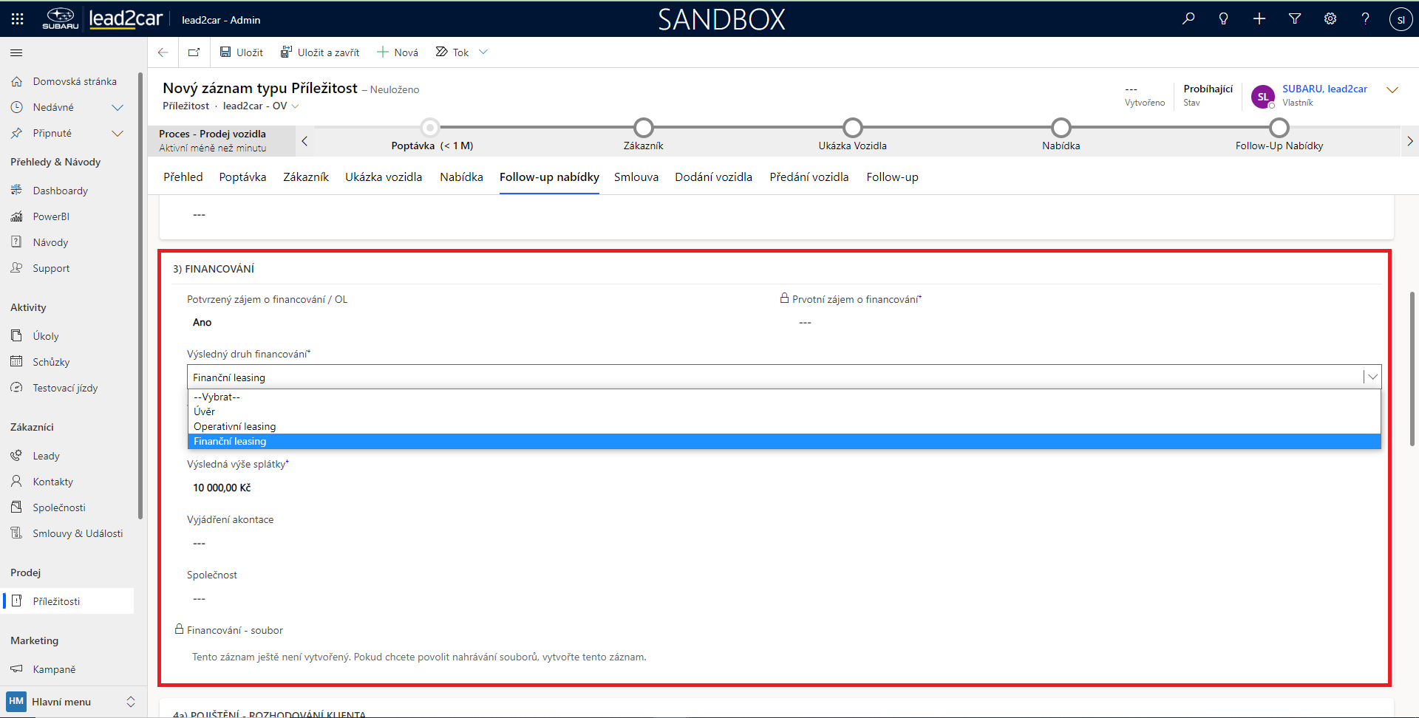This screenshot has height=718, width=1419.
Task: Click the help question mark icon
Action: pos(1365,19)
